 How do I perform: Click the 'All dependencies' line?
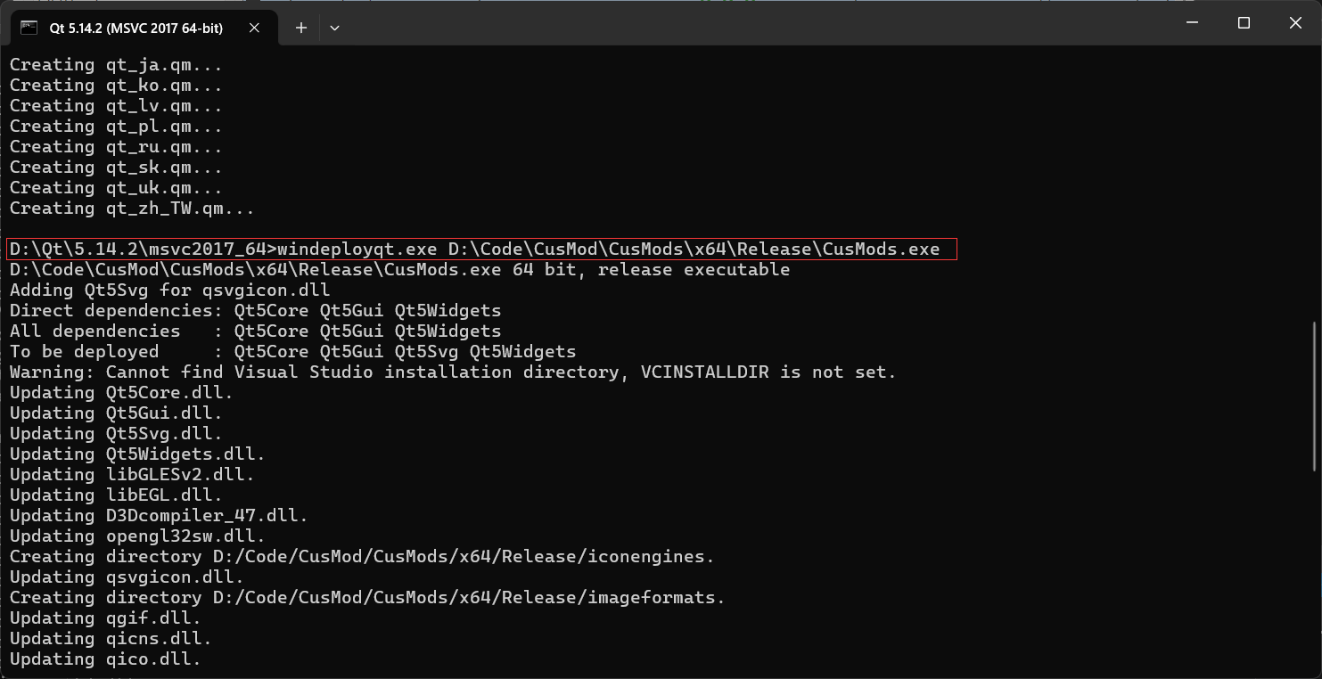pos(255,331)
